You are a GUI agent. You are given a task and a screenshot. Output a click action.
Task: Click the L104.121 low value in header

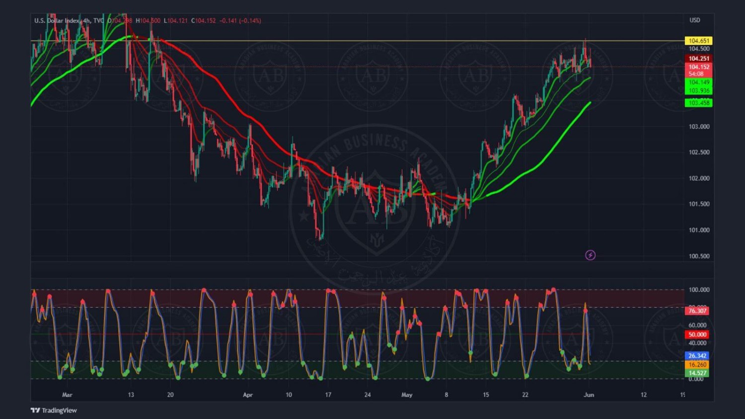[176, 20]
